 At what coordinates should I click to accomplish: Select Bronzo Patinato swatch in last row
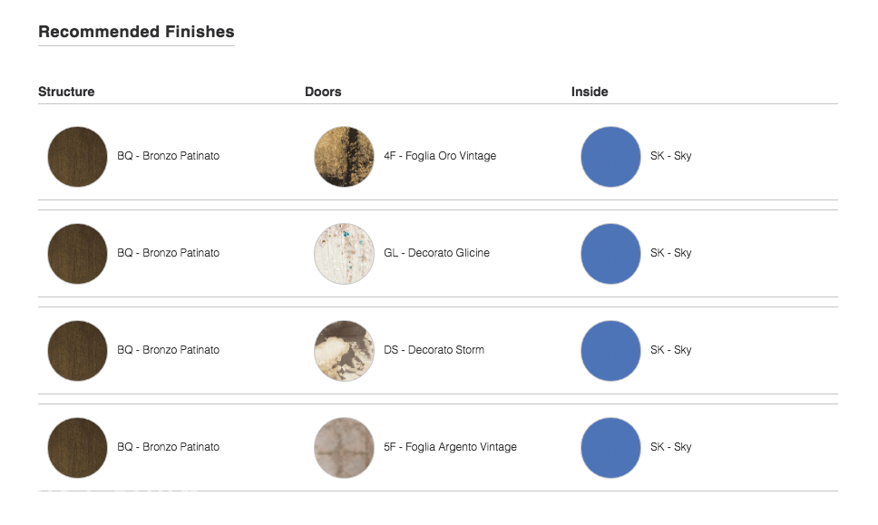click(77, 448)
